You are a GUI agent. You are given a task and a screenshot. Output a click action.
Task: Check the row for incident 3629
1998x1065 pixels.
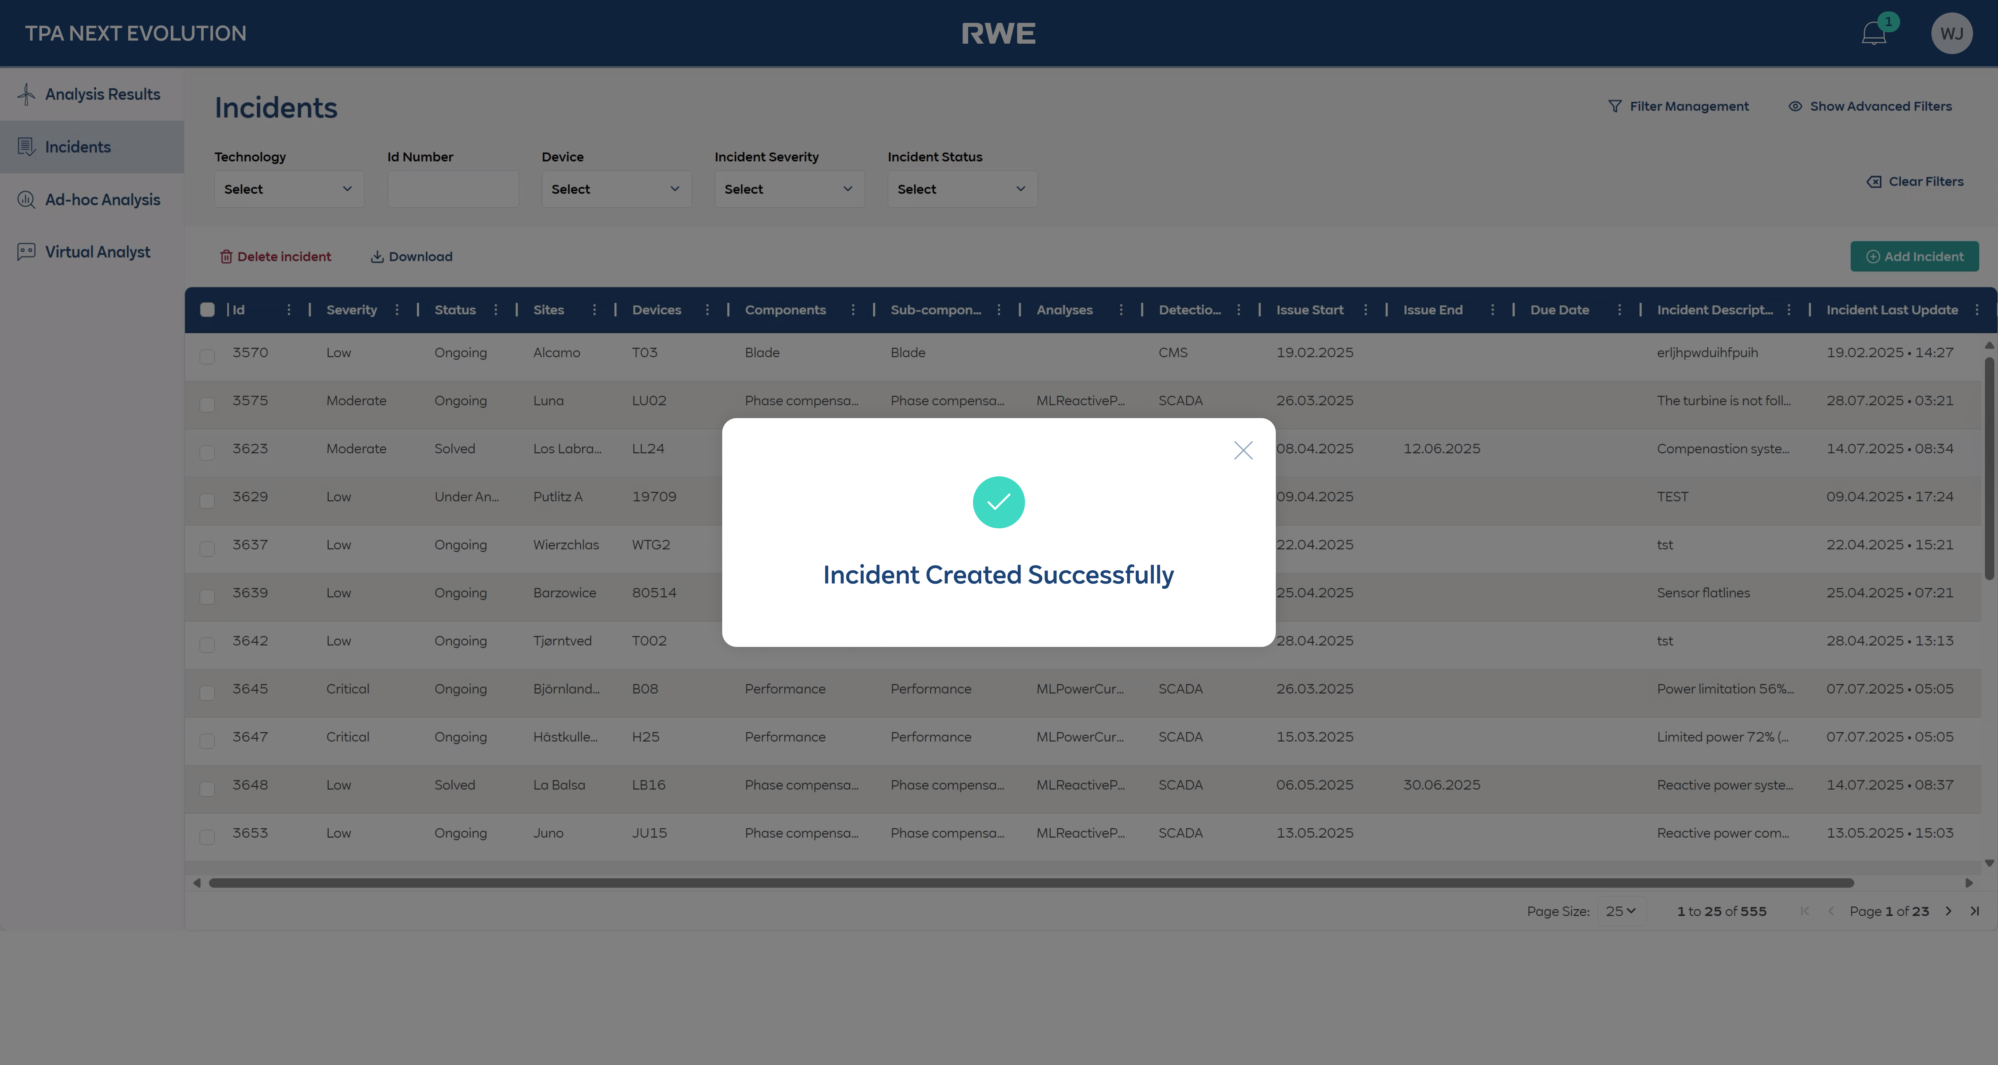click(x=207, y=501)
